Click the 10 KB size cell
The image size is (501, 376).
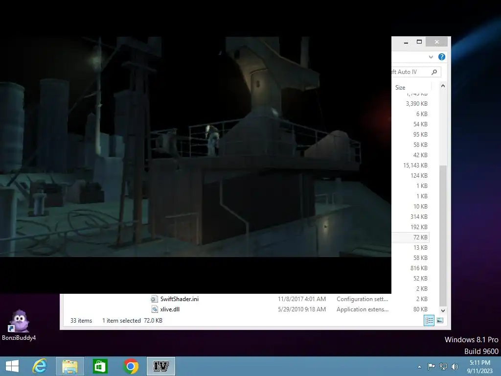tap(420, 206)
